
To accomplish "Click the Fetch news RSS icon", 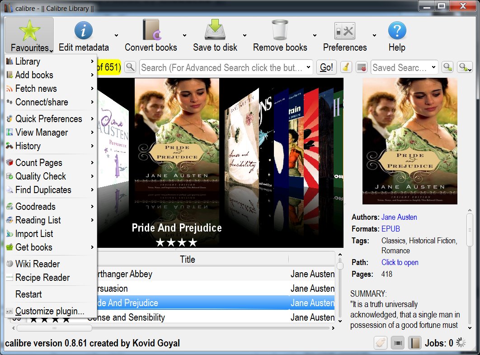I will (9, 89).
